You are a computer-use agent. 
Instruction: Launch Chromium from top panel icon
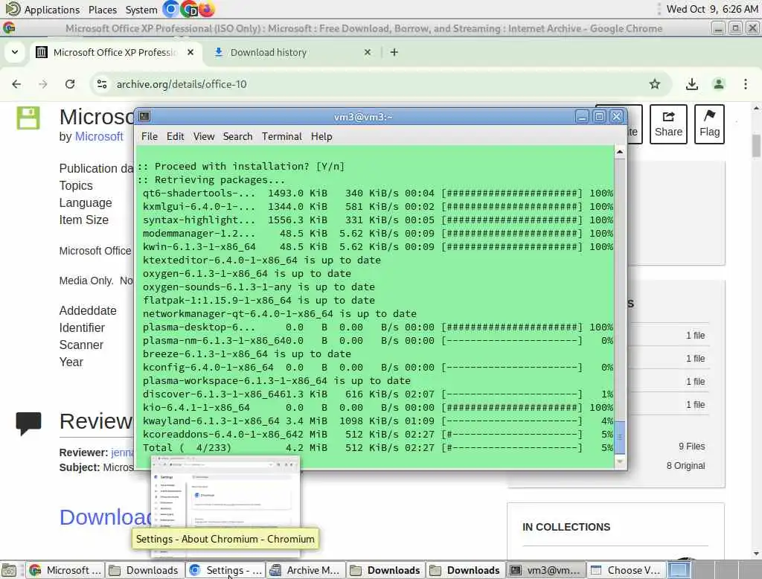click(170, 9)
